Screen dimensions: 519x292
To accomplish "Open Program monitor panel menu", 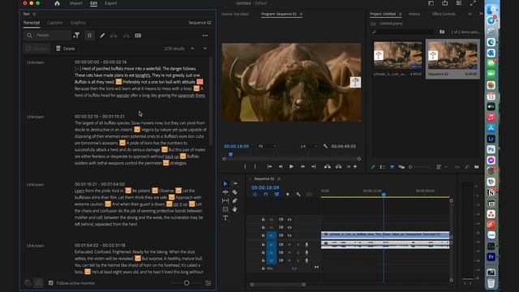I will [x=301, y=15].
